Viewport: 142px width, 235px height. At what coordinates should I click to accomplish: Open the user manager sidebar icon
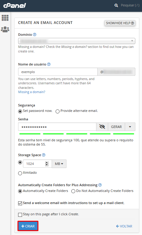pyautogui.click(x=5, y=29)
